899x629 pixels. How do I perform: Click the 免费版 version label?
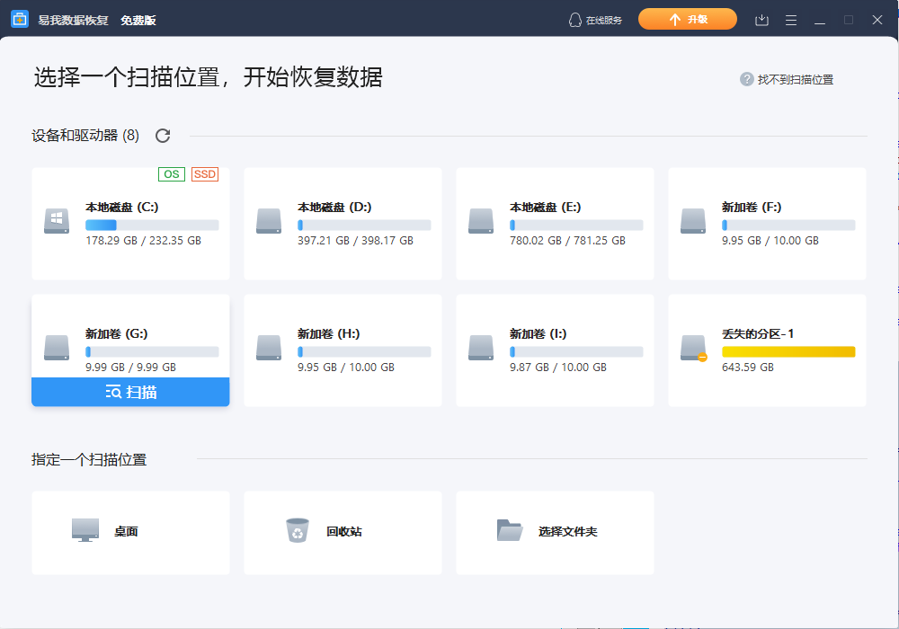[x=139, y=19]
